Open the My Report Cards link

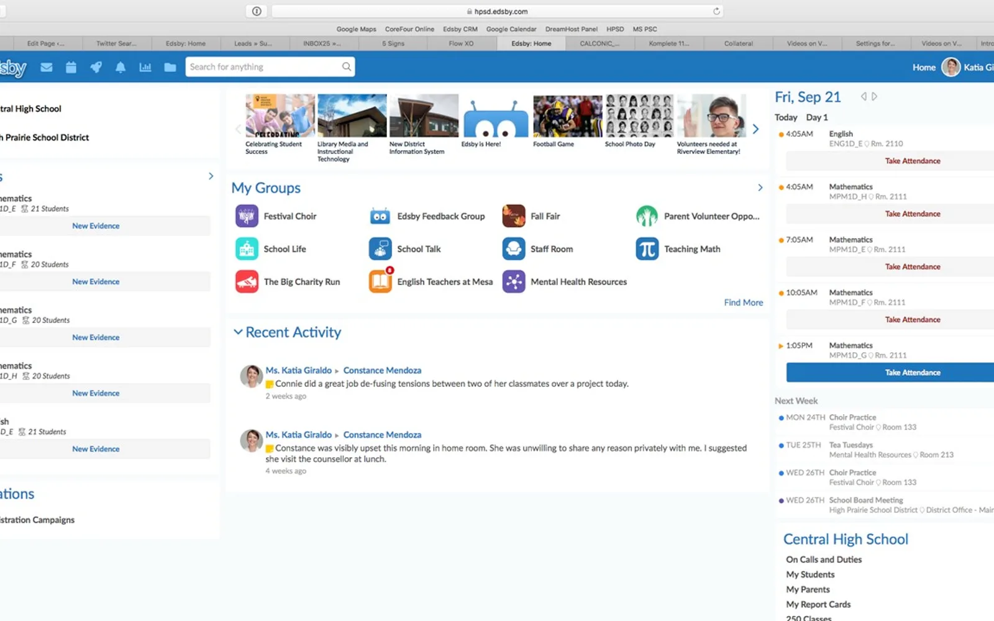point(818,604)
